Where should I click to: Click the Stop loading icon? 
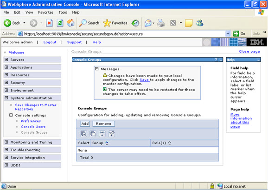coord(49,23)
